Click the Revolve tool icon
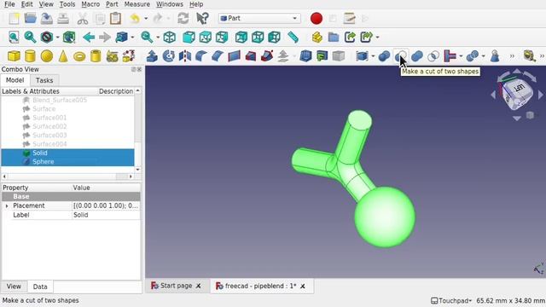546x307 pixels. (169, 56)
